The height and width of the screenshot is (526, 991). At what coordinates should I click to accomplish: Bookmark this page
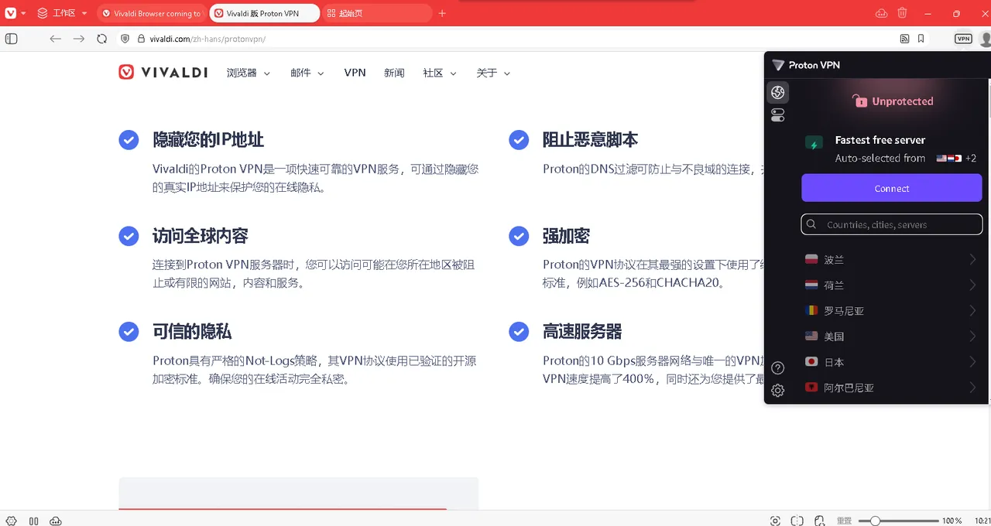click(921, 39)
